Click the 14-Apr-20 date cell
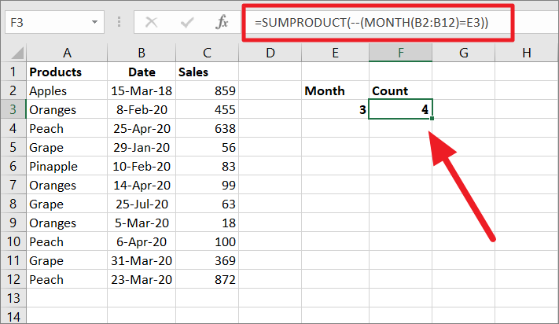 click(142, 185)
